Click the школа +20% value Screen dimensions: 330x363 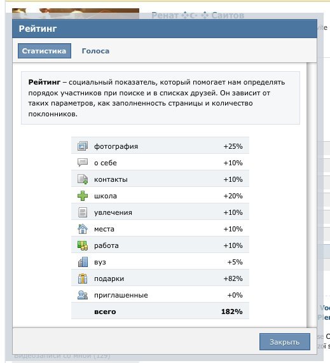pyautogui.click(x=233, y=196)
